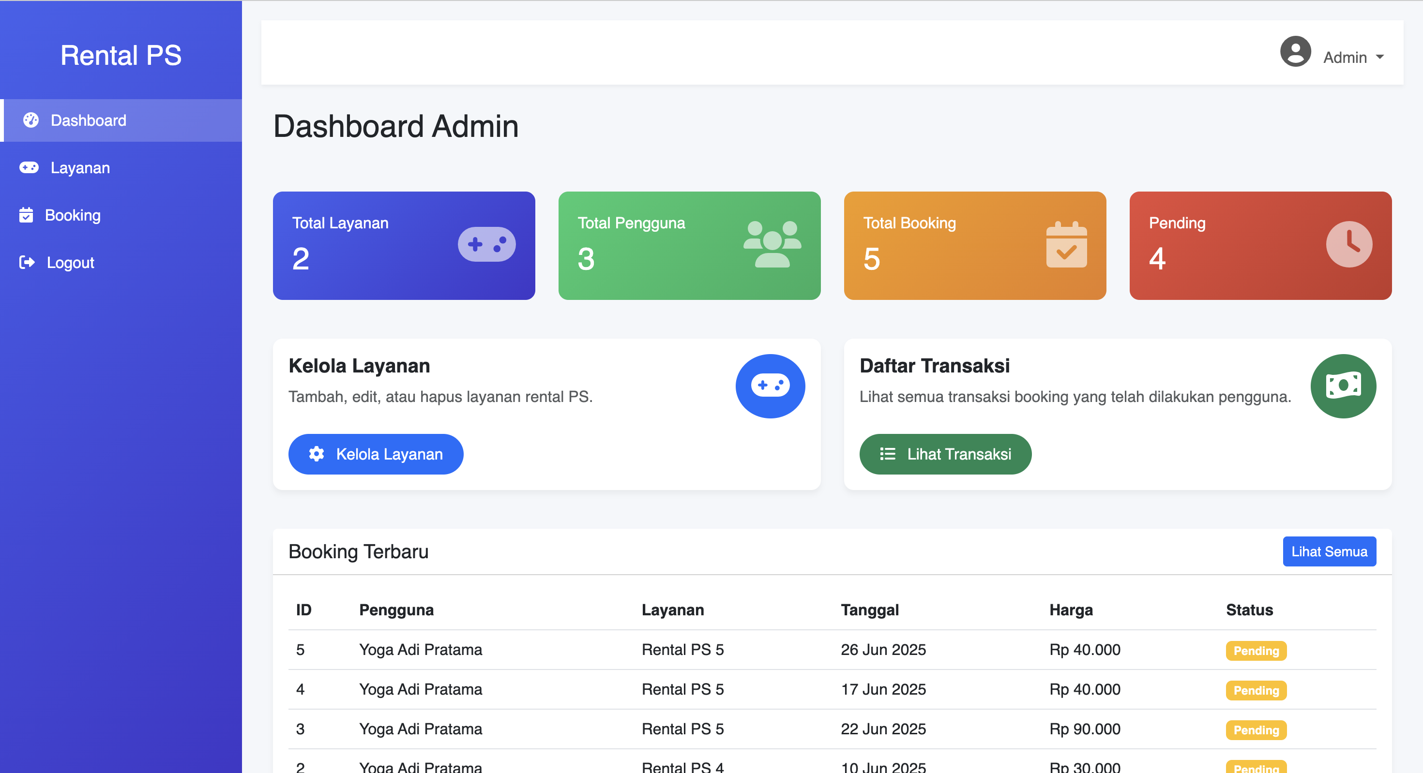Viewport: 1423px width, 773px height.
Task: Open the Dashboard sidebar menu item
Action: click(89, 120)
